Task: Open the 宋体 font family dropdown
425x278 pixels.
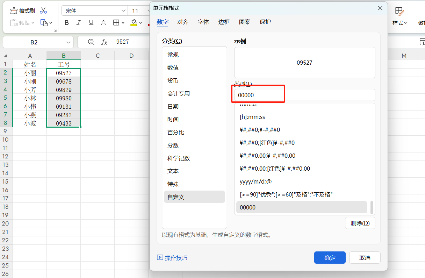Action: coord(94,10)
